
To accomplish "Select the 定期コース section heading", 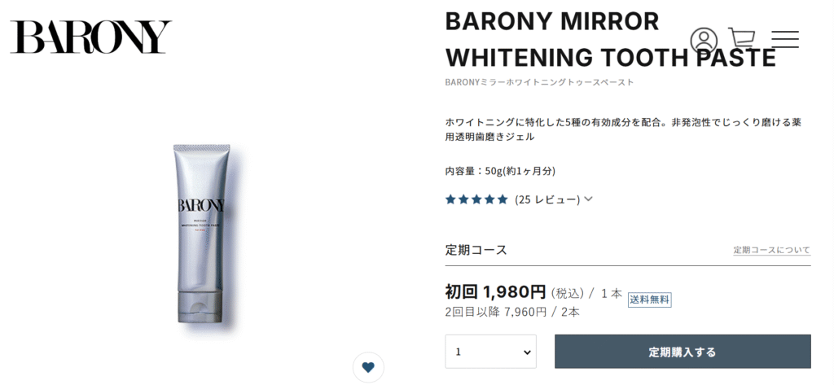I will 476,250.
